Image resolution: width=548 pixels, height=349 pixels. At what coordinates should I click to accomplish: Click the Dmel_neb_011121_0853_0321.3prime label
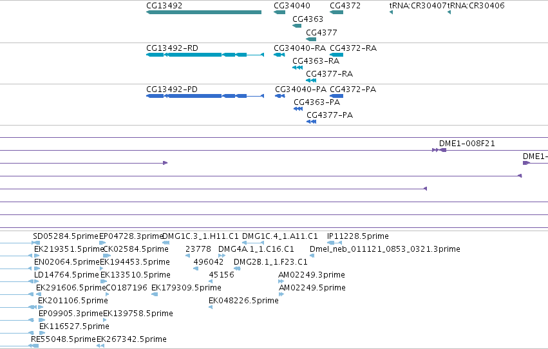(385, 249)
